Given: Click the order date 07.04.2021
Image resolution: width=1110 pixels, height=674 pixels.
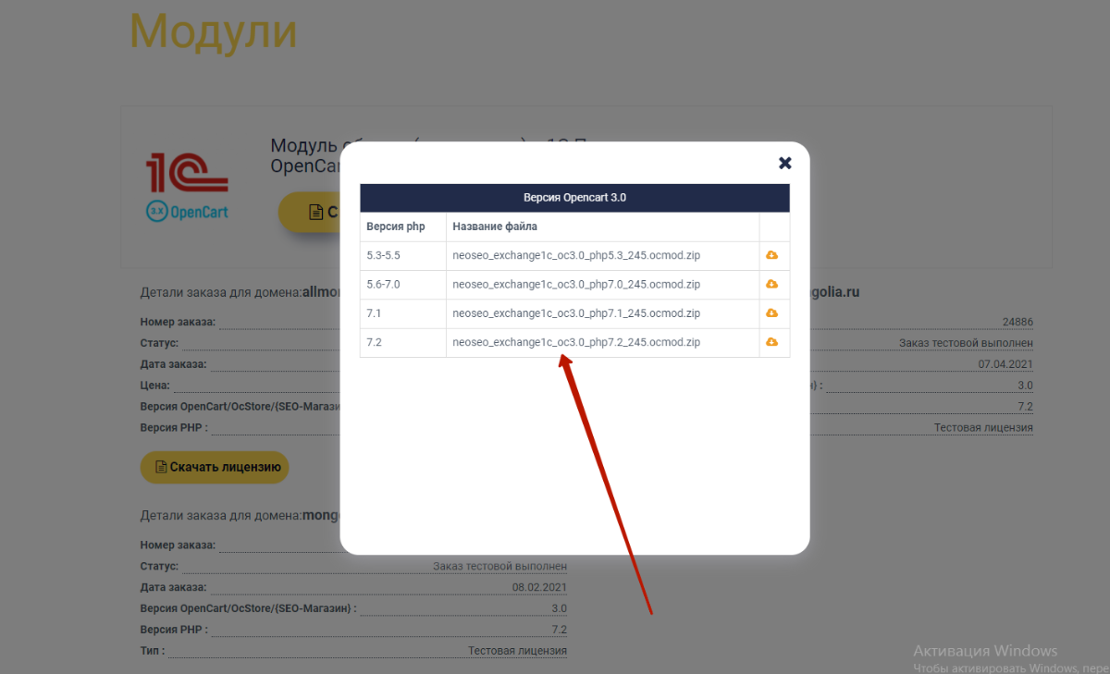Looking at the screenshot, I should pos(1005,364).
